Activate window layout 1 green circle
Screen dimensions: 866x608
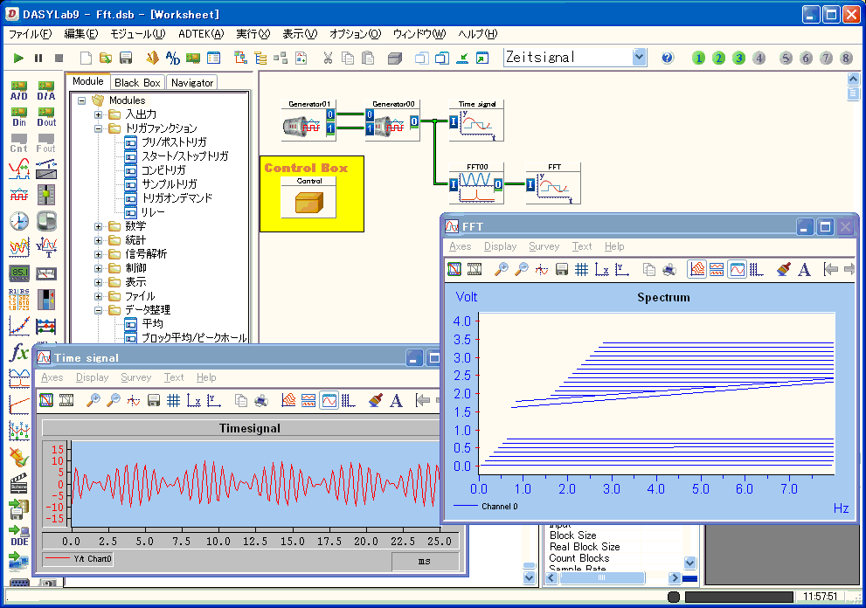pos(698,58)
